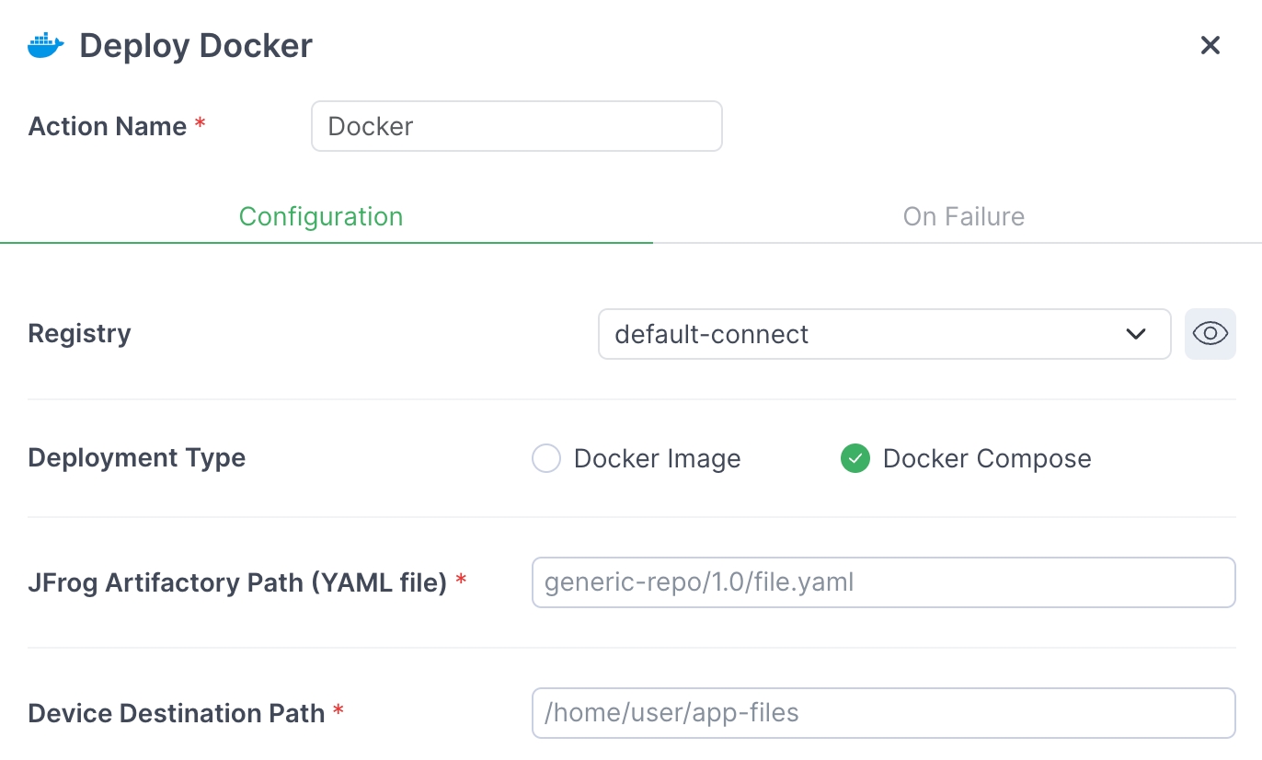Click the Action Name label
The width and height of the screenshot is (1262, 760).
(108, 126)
